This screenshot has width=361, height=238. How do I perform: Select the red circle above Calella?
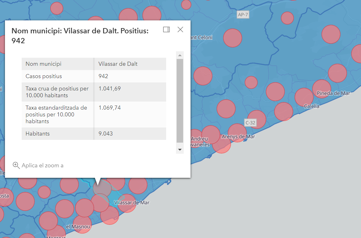[x=304, y=97]
